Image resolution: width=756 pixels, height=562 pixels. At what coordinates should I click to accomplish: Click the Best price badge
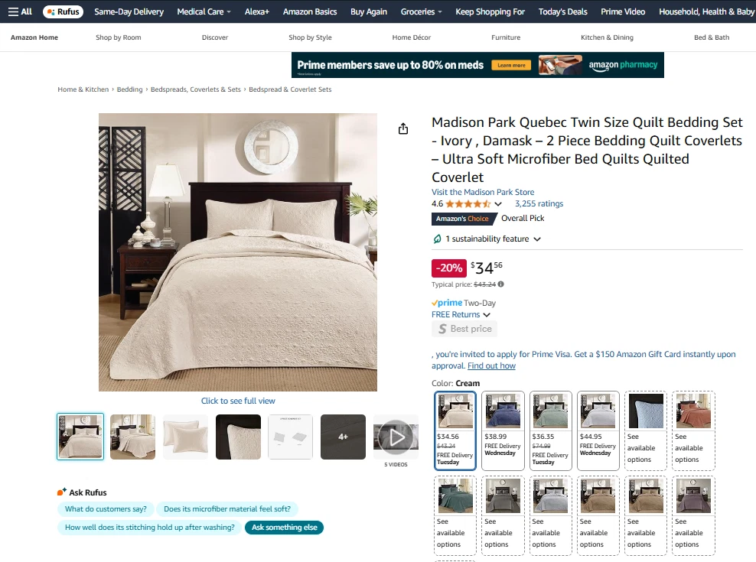[464, 329]
